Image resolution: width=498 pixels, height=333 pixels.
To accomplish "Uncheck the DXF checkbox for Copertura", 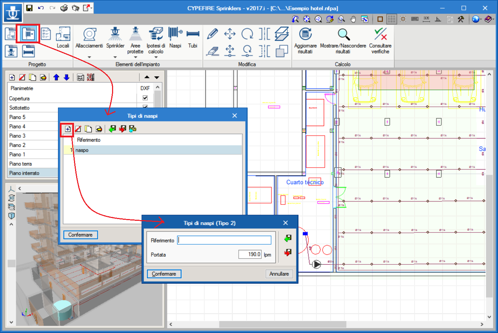I will coord(145,98).
